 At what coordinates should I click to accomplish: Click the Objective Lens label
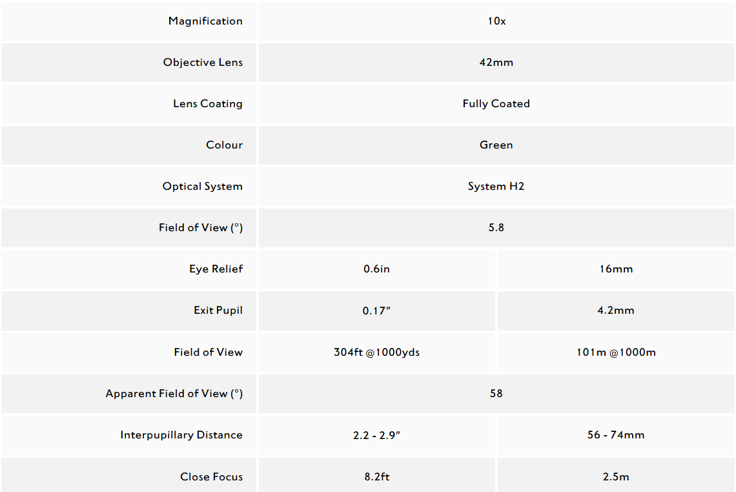tap(203, 63)
